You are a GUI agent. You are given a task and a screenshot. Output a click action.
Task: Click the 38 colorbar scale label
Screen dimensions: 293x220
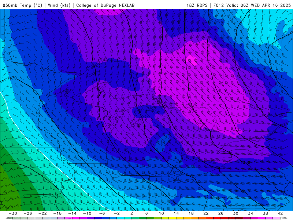point(265,213)
